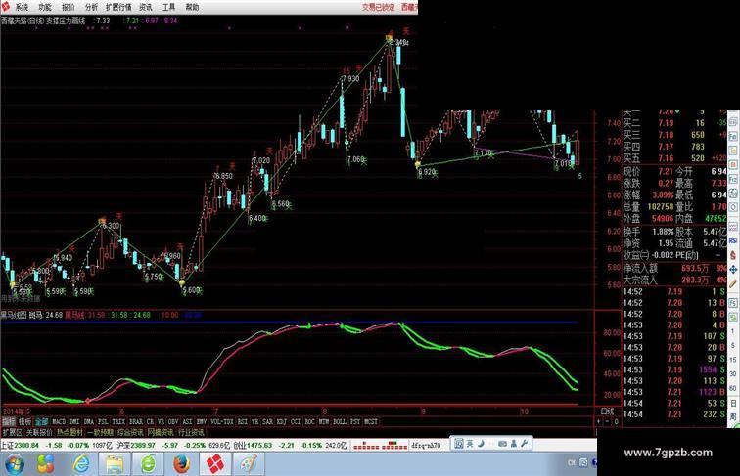Click the blue cross-arrows icon in sidebar
The height and width of the screenshot is (476, 740).
733,270
